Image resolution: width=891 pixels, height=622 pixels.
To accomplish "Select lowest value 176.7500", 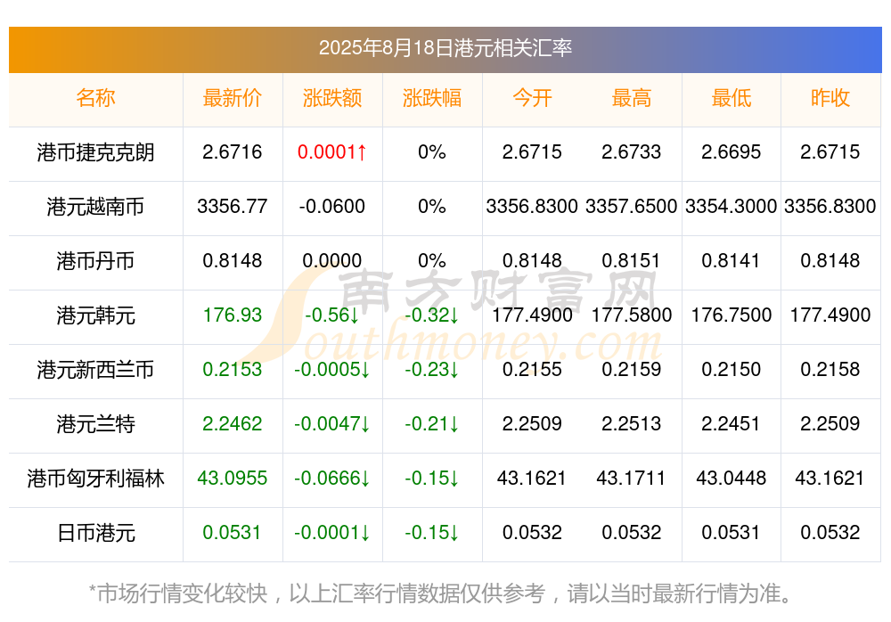I will pyautogui.click(x=731, y=315).
